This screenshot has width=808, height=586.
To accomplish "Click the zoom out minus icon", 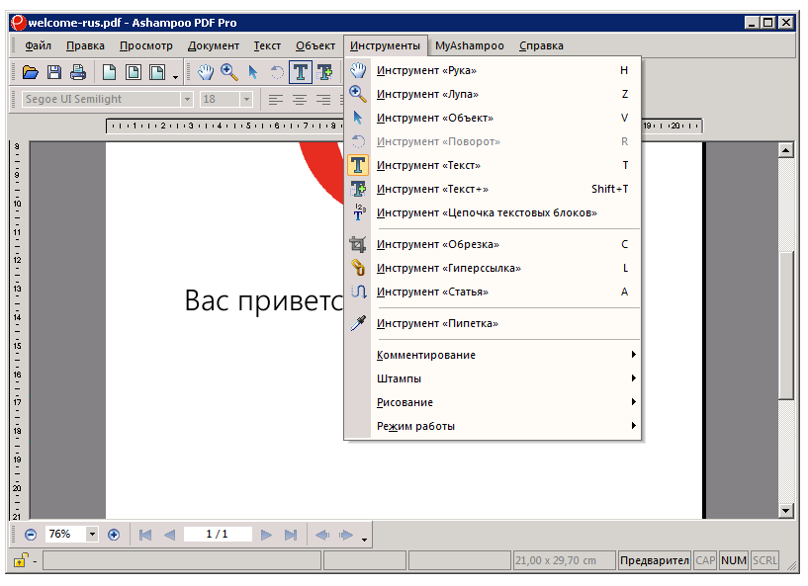I will click(31, 535).
